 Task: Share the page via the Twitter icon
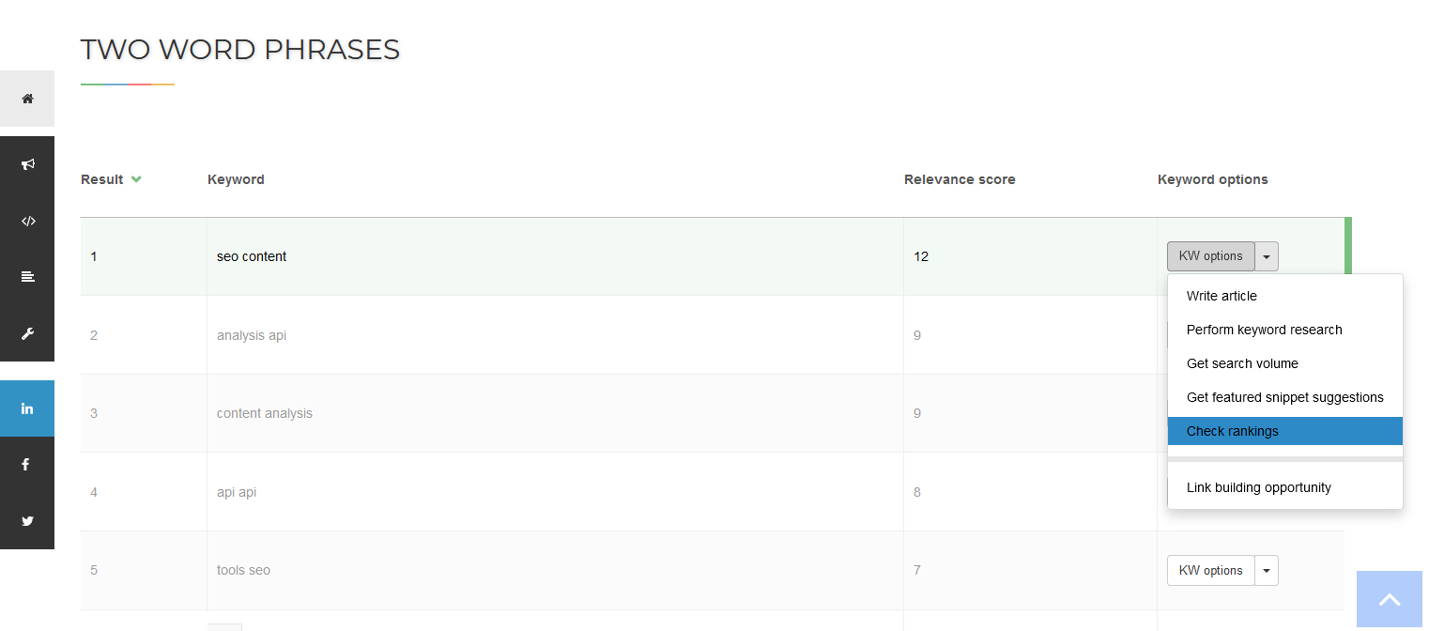point(26,521)
